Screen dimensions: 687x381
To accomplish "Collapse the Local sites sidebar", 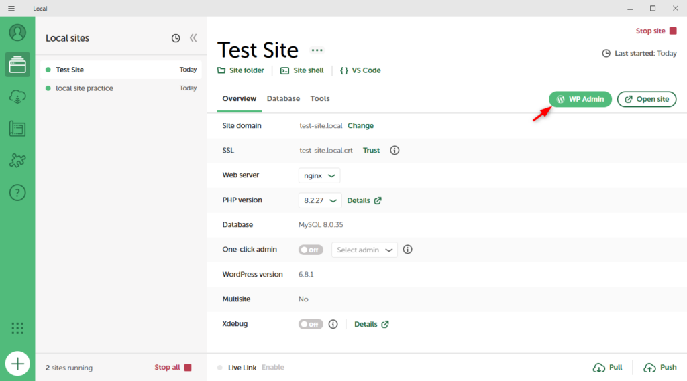I will [193, 38].
